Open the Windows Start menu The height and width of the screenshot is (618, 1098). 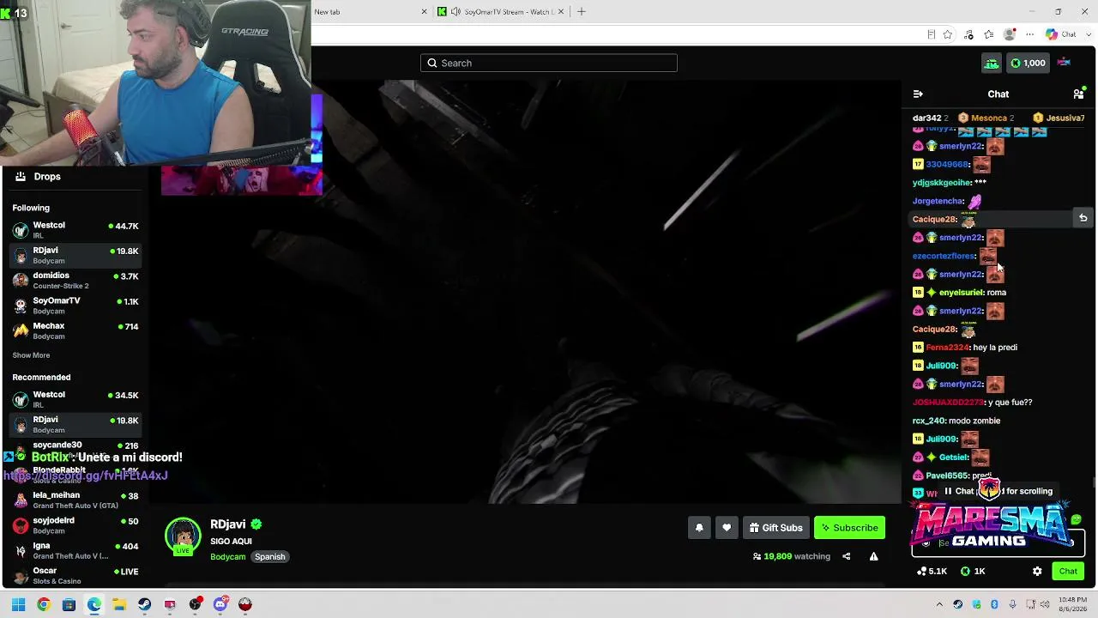[18, 604]
